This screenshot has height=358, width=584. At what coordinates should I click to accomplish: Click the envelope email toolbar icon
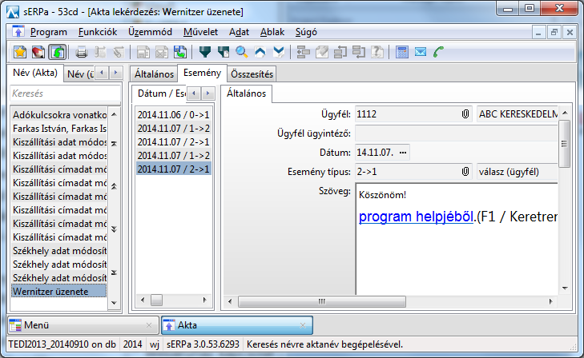tap(421, 52)
